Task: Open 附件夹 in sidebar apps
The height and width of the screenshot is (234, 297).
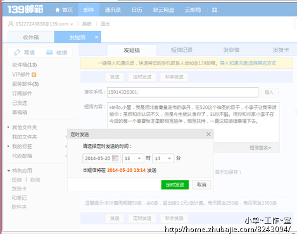Action: [x=19, y=207]
